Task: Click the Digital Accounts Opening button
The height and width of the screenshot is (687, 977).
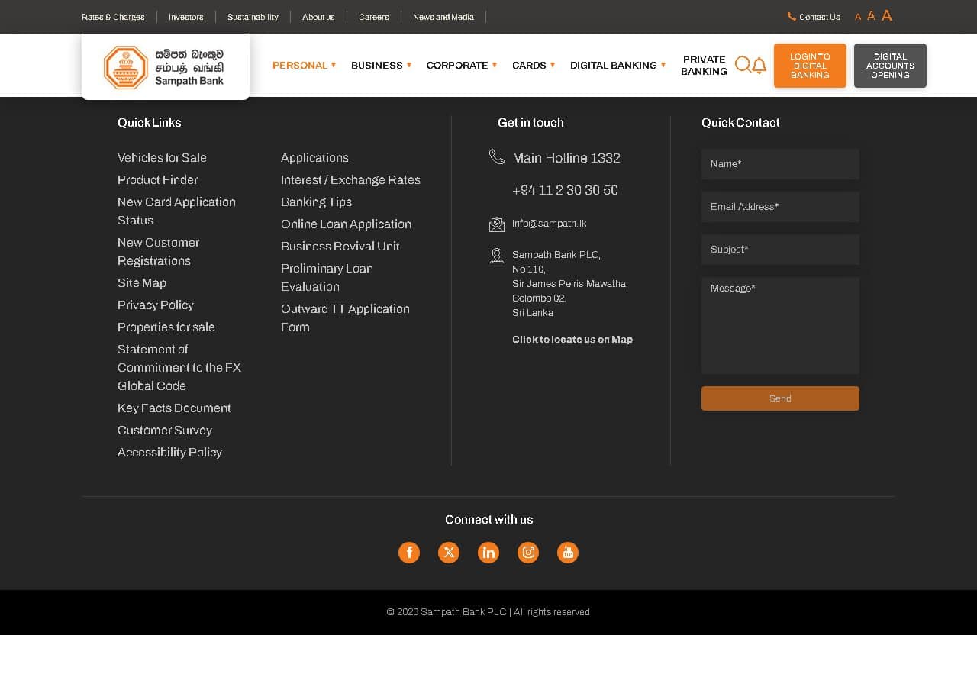Action: pos(890,66)
